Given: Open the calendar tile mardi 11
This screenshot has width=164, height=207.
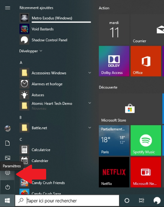Looking at the screenshot, I should point(114,29).
